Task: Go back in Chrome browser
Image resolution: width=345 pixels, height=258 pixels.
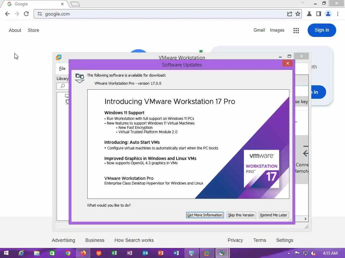Action: pos(7,14)
